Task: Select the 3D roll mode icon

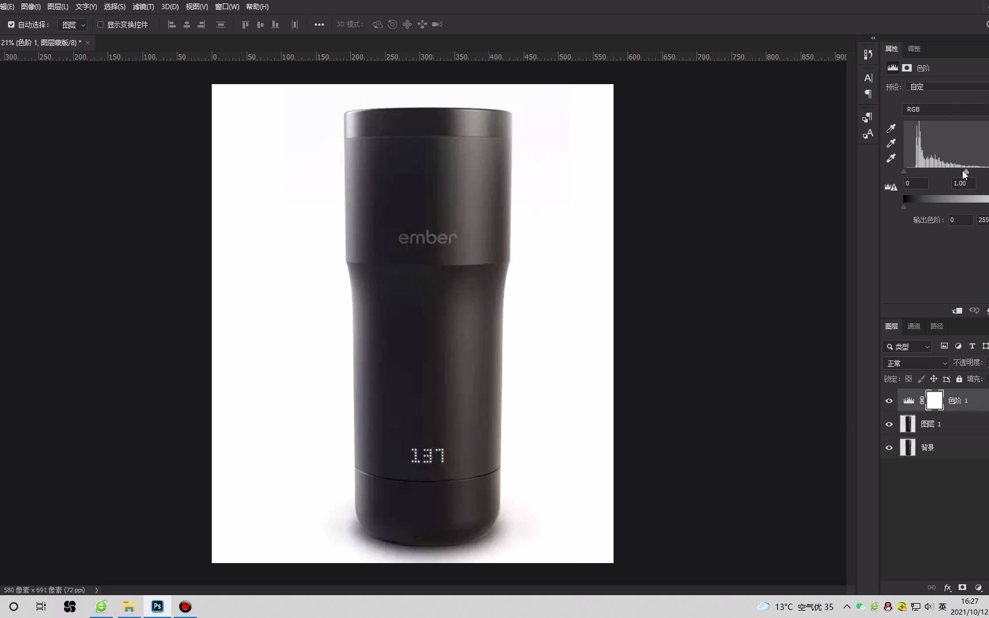Action: [393, 25]
